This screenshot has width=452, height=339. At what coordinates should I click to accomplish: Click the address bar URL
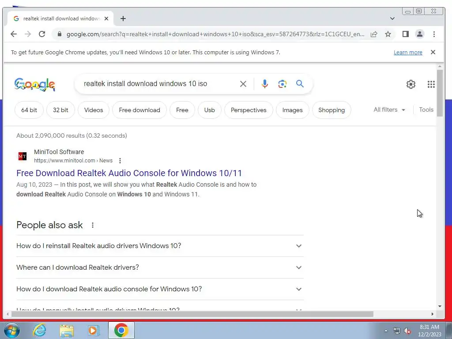pyautogui.click(x=215, y=34)
